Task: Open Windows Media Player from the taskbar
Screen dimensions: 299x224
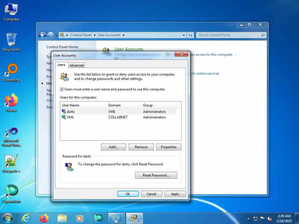Action: point(80,218)
